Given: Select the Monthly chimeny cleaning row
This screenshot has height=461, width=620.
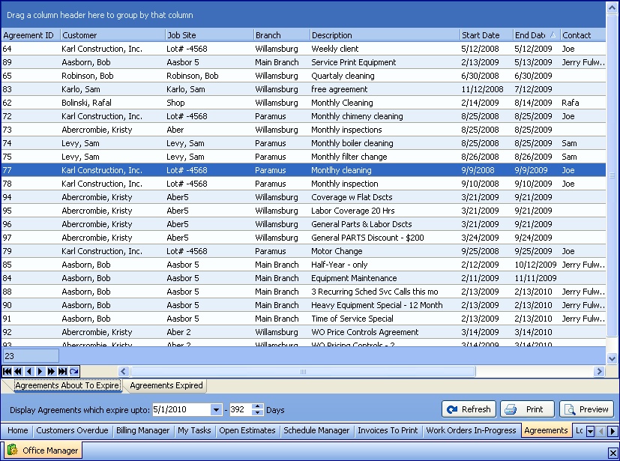Looking at the screenshot, I should (304, 116).
